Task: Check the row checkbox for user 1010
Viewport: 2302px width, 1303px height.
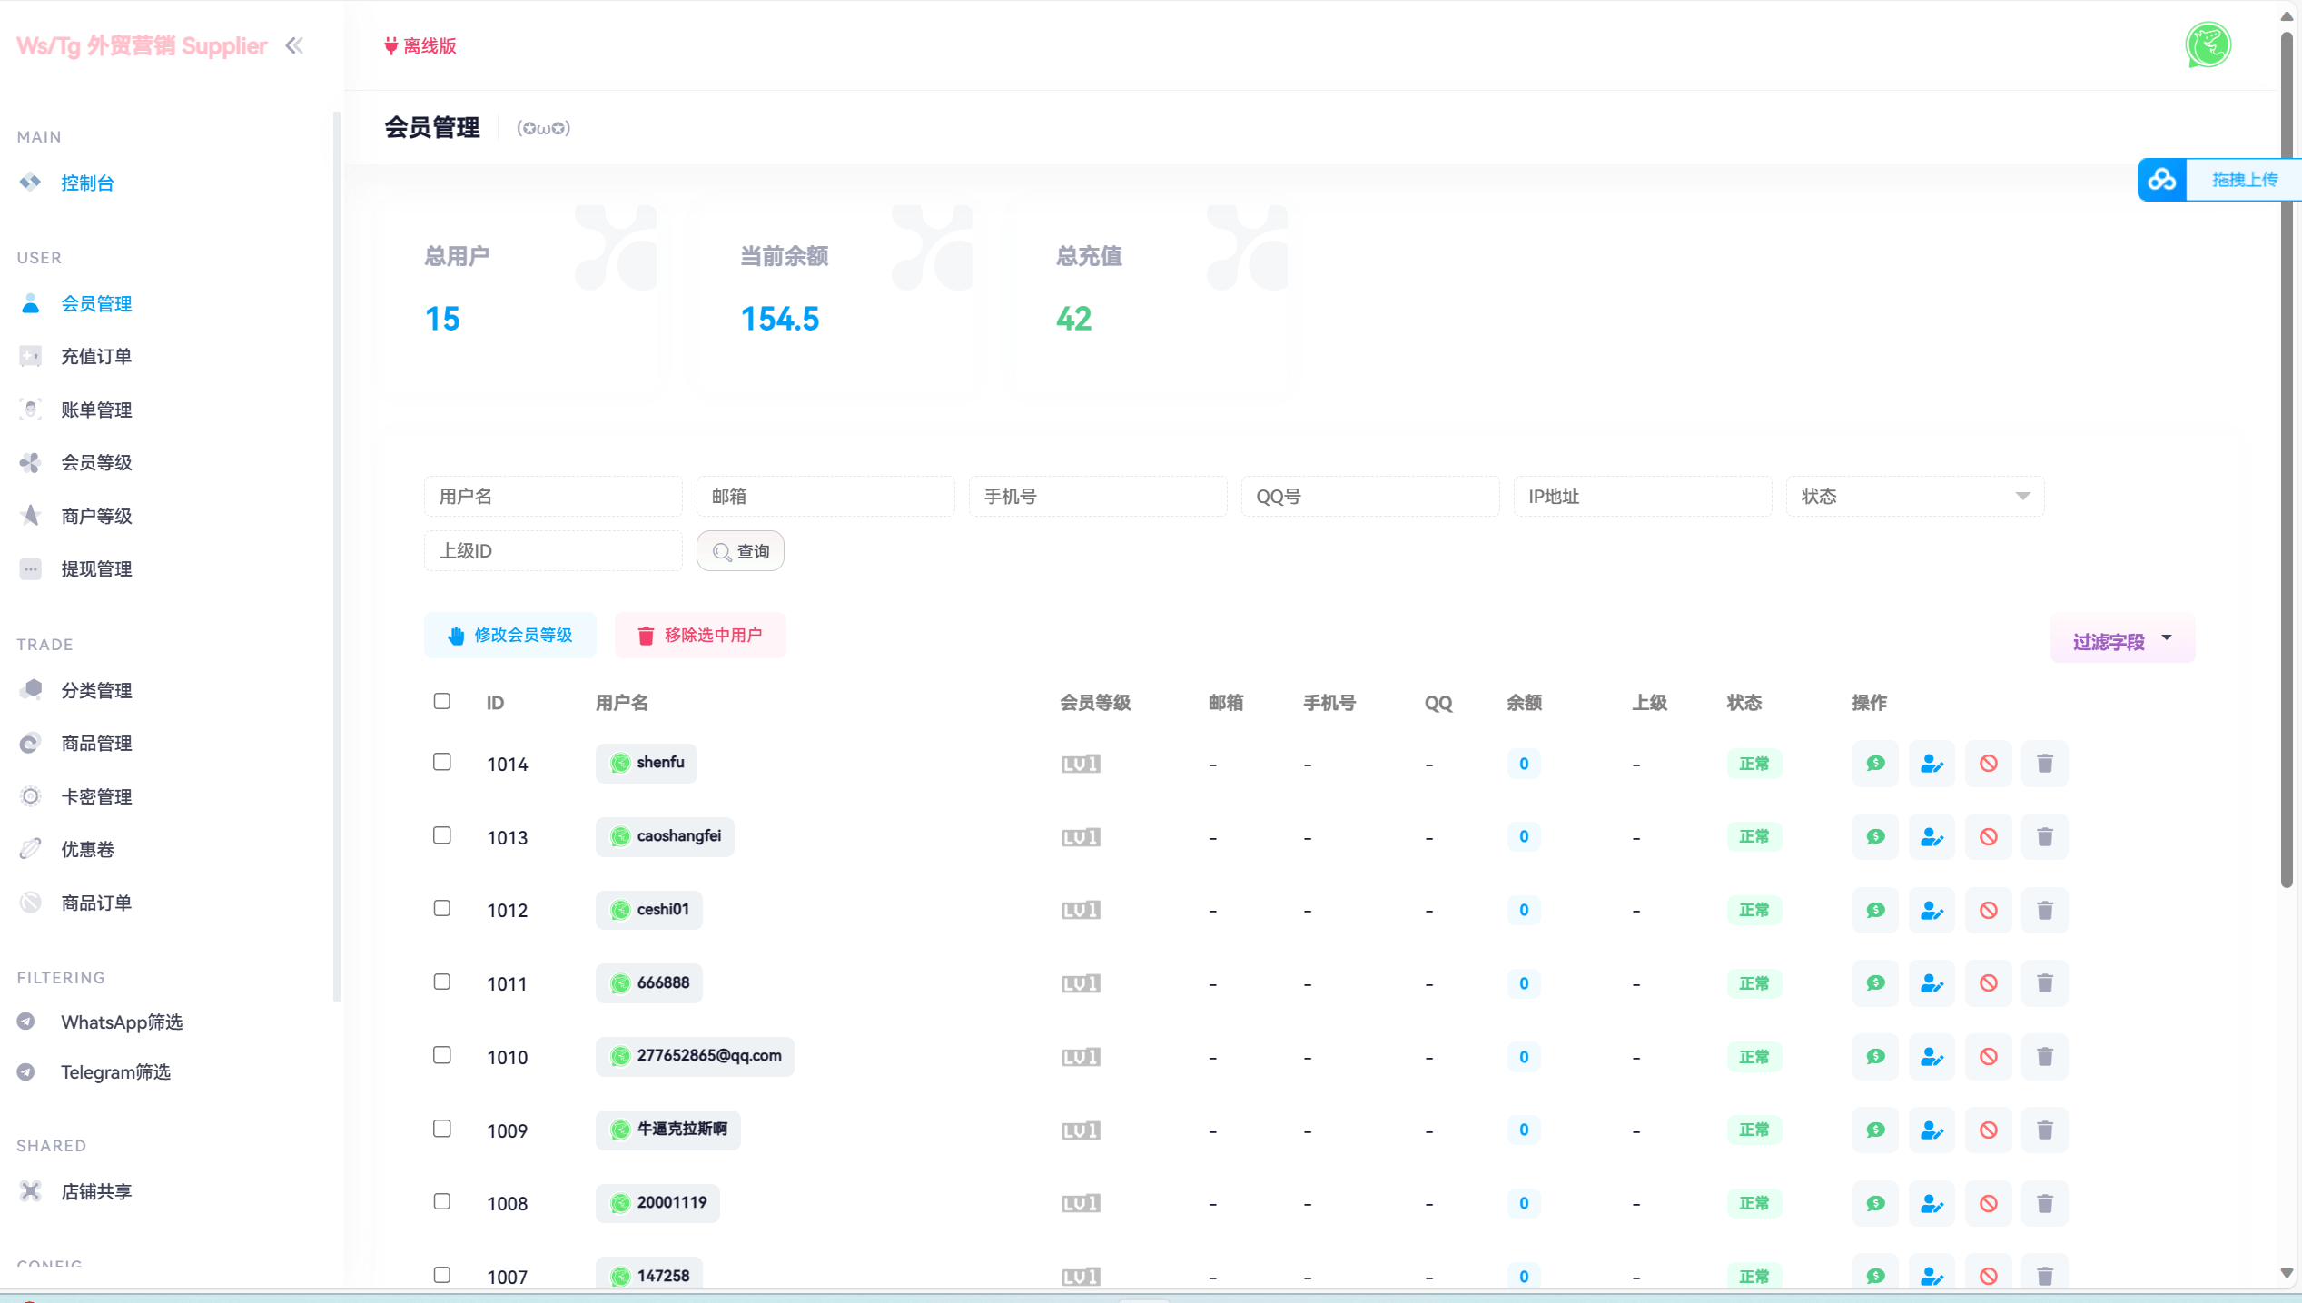Action: [x=442, y=1055]
